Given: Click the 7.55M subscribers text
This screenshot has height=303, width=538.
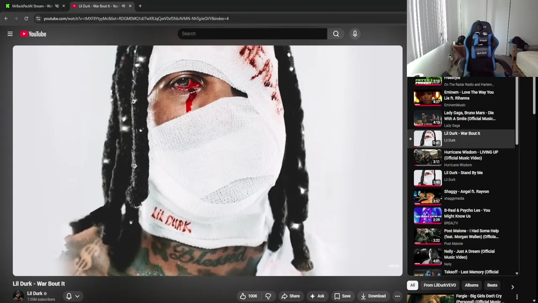Looking at the screenshot, I should 41,300.
